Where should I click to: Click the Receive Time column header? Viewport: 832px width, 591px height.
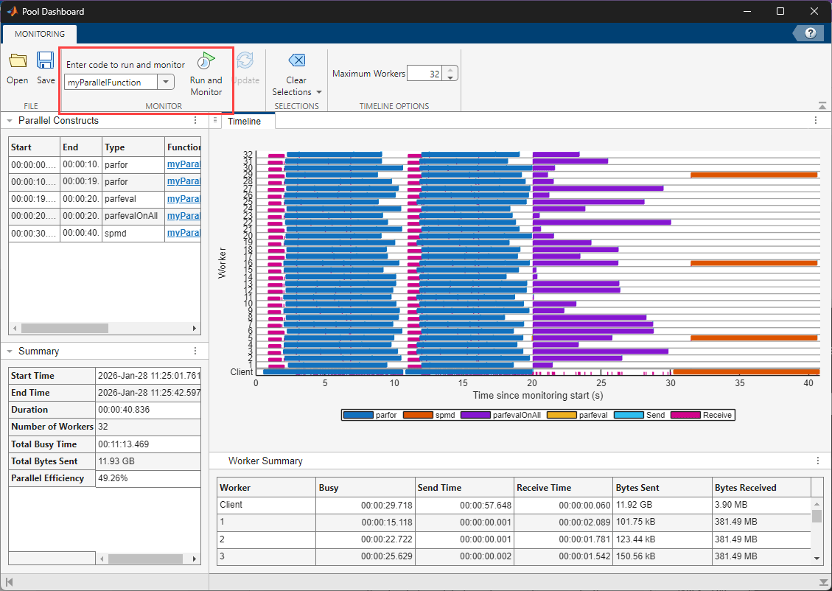coord(564,488)
